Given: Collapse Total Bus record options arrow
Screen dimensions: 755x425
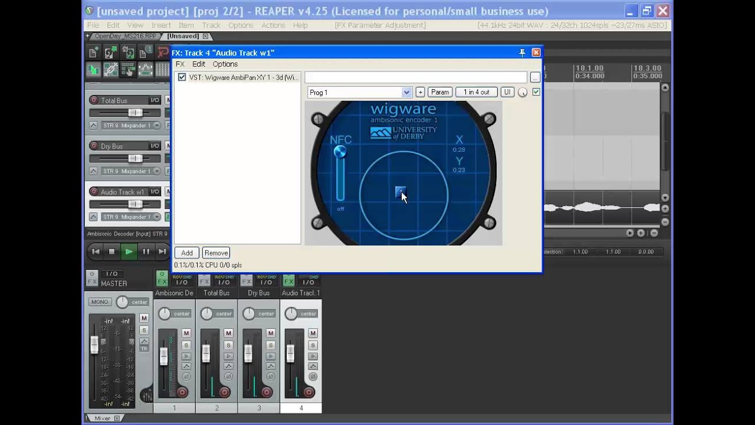Looking at the screenshot, I should tap(93, 125).
